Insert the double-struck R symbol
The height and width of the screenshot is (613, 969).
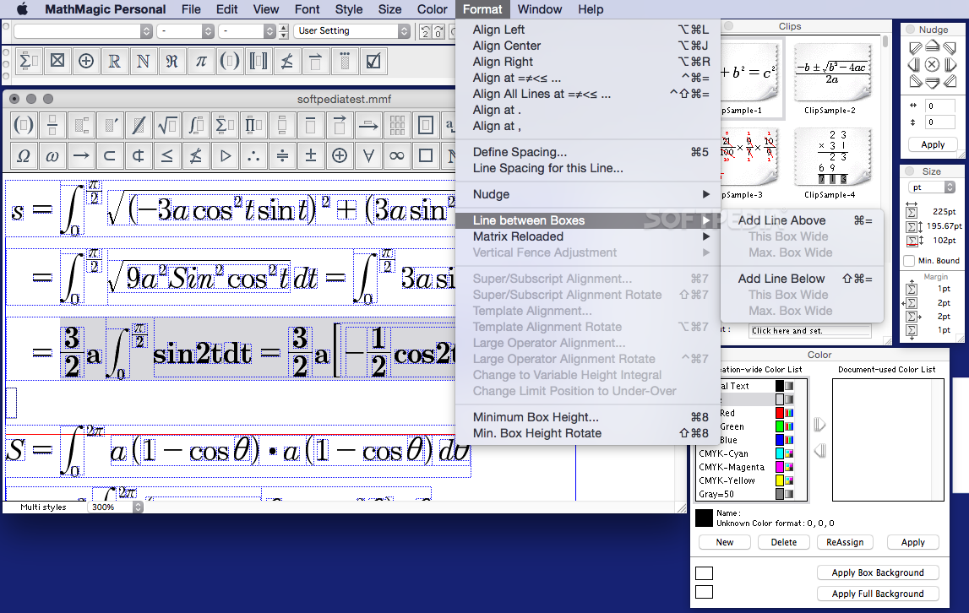(114, 61)
